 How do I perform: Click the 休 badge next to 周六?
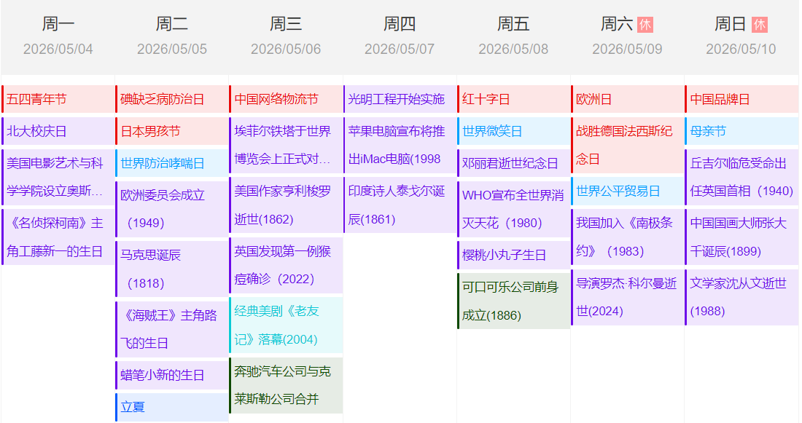645,25
